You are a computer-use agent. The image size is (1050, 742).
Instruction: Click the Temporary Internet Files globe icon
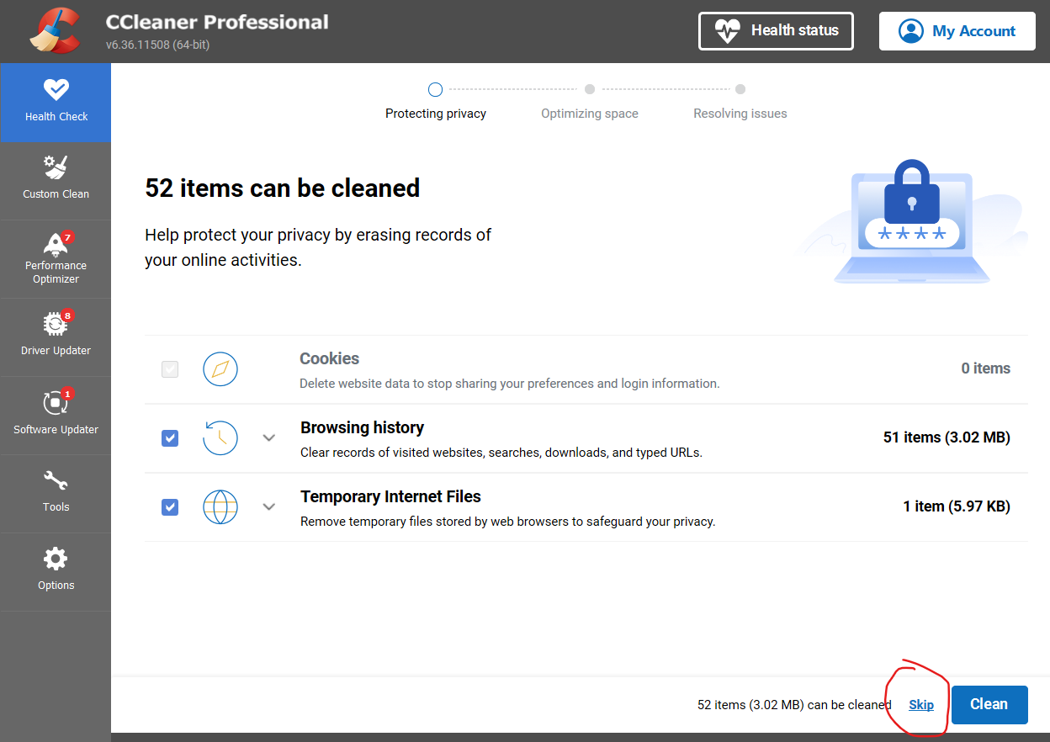click(220, 506)
